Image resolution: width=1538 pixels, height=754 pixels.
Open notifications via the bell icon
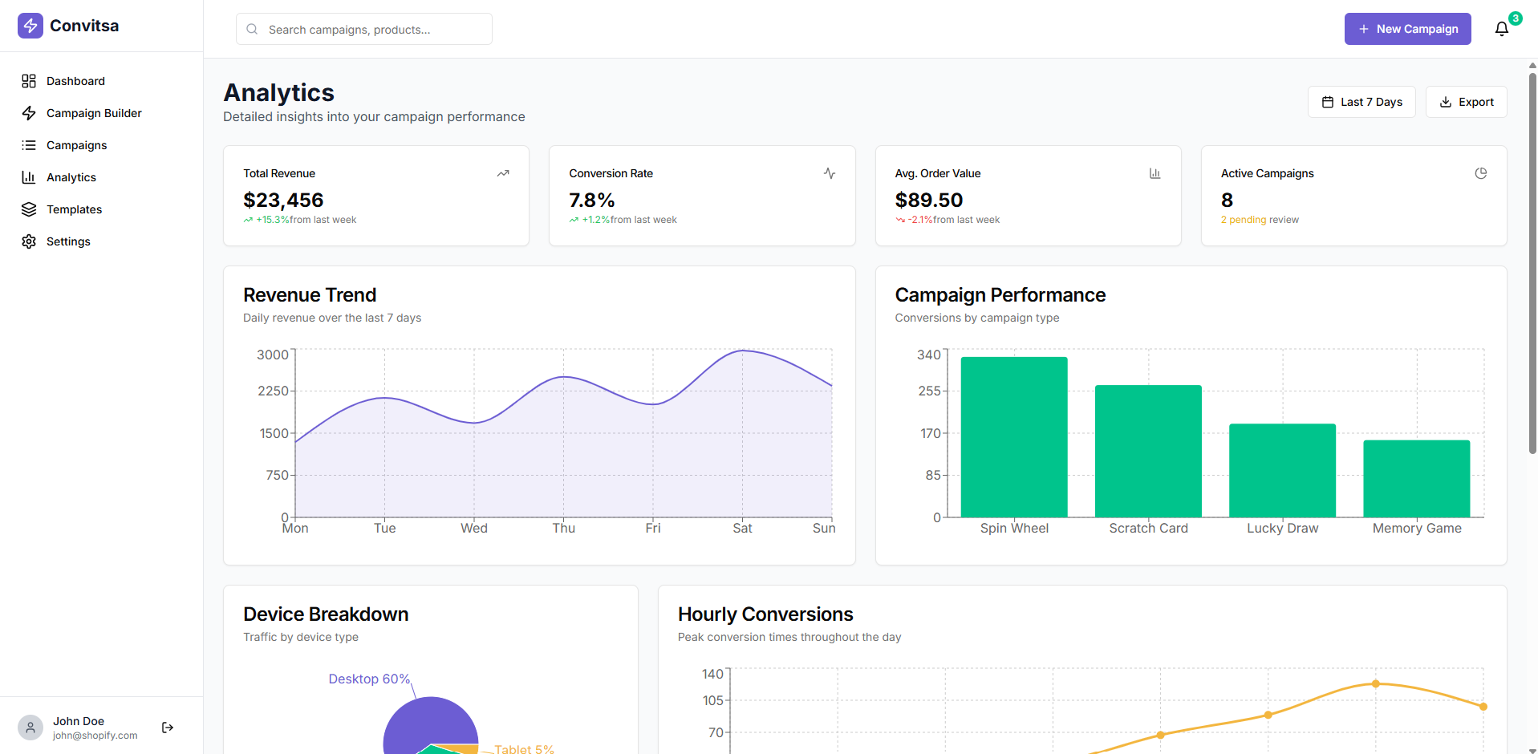(x=1502, y=29)
